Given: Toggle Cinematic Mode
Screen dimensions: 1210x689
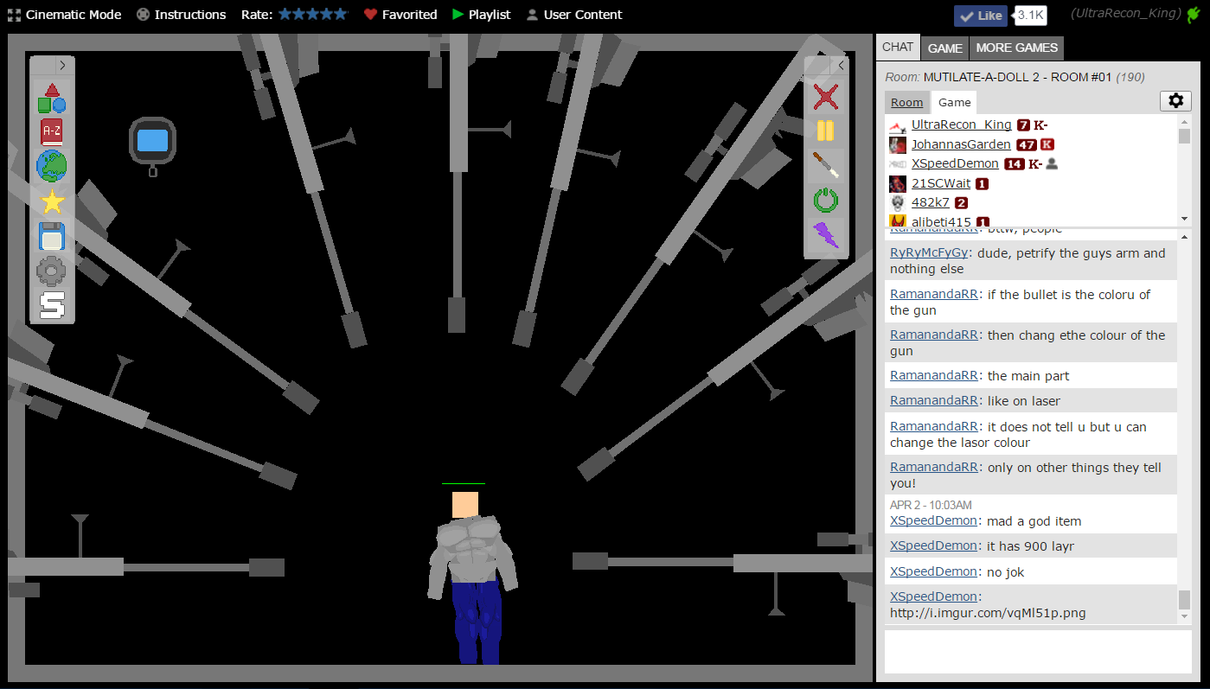Looking at the screenshot, I should [65, 15].
